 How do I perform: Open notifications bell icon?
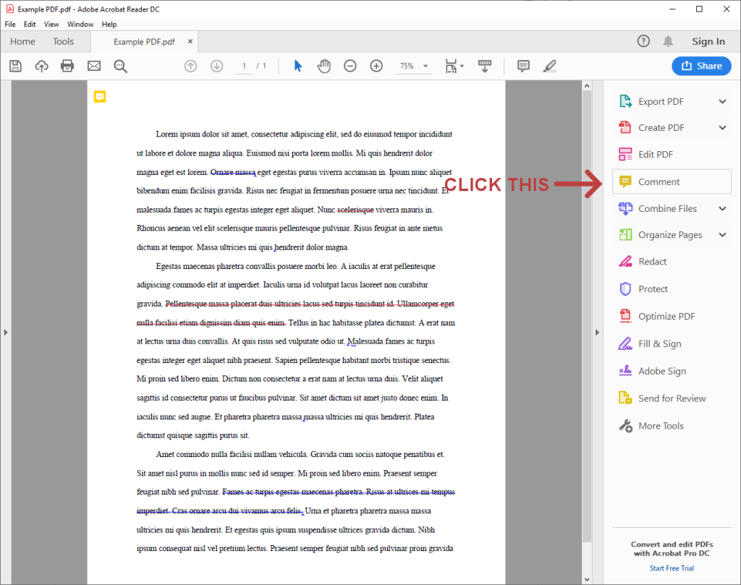tap(668, 41)
